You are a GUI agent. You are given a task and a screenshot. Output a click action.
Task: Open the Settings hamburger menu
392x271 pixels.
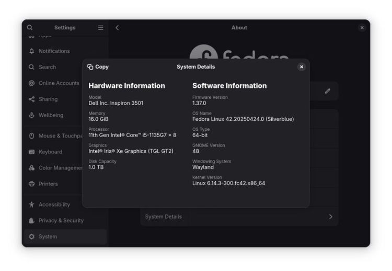(x=100, y=28)
